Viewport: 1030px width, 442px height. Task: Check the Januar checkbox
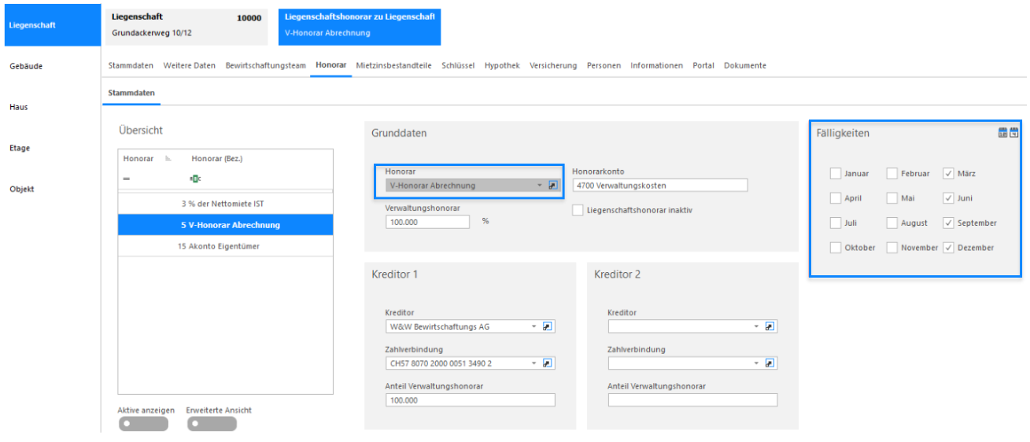coord(836,174)
